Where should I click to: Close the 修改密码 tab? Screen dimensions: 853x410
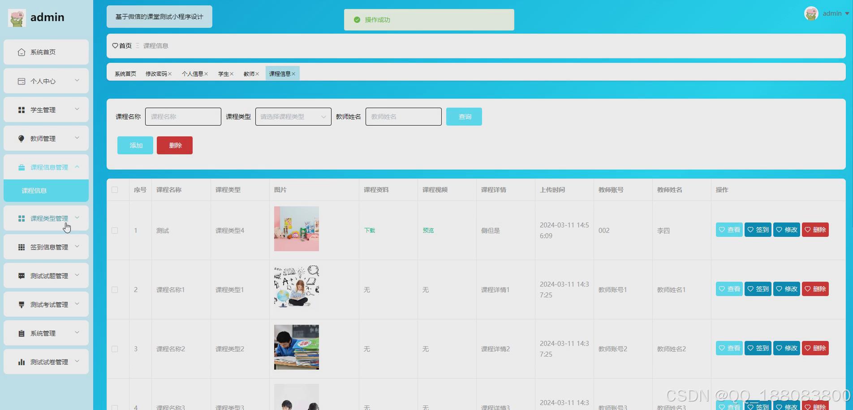[x=170, y=74]
